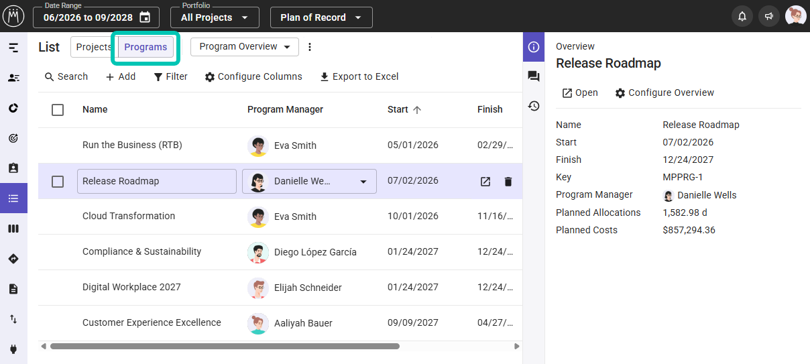Open the resource list sidebar icon

pos(13,78)
